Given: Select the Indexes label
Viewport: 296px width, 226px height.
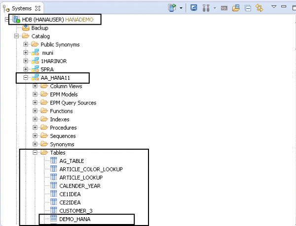Looking at the screenshot, I should click(60, 120).
